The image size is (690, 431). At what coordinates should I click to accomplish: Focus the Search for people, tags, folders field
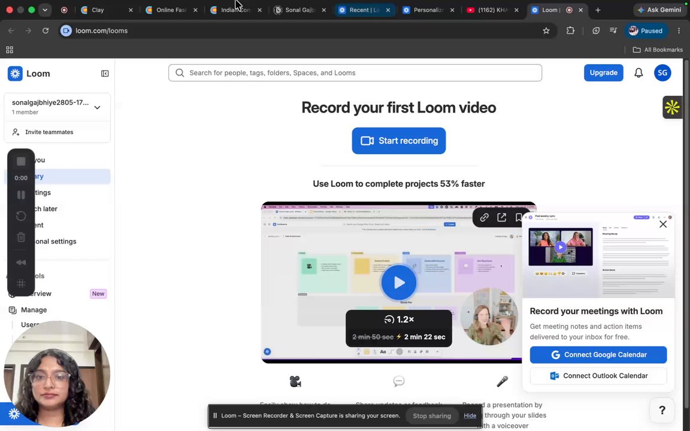pos(355,73)
